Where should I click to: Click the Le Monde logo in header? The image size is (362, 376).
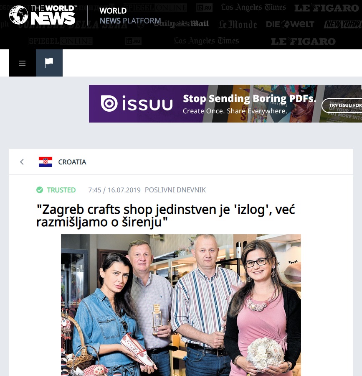click(238, 24)
